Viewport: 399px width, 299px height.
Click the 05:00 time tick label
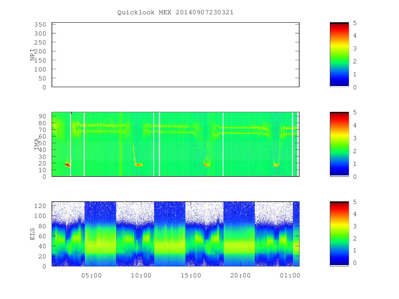point(91,275)
